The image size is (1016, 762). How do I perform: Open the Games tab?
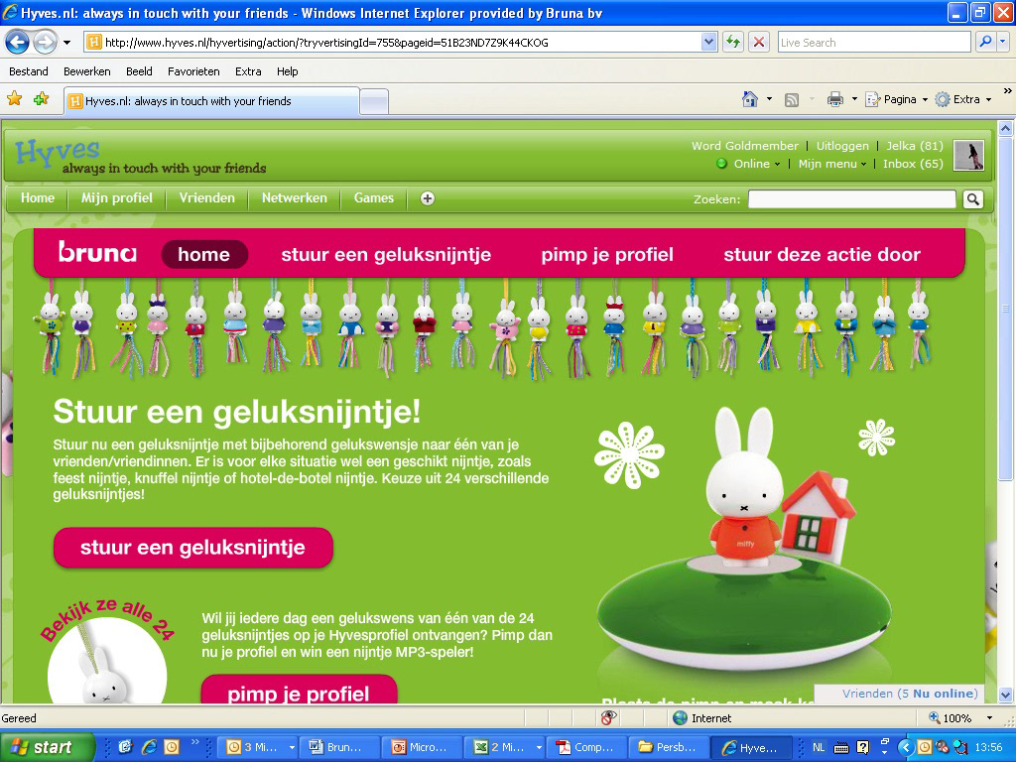373,198
